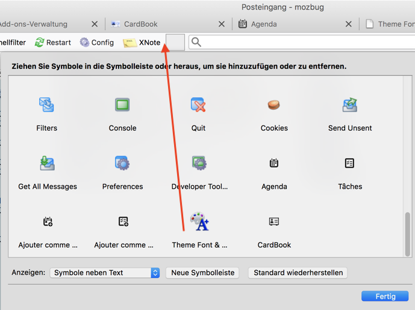Click the Send Unsent icon
The height and width of the screenshot is (310, 415).
(x=350, y=105)
